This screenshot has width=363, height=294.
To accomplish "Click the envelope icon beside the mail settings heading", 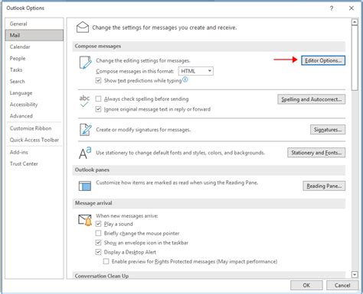I will [83, 27].
